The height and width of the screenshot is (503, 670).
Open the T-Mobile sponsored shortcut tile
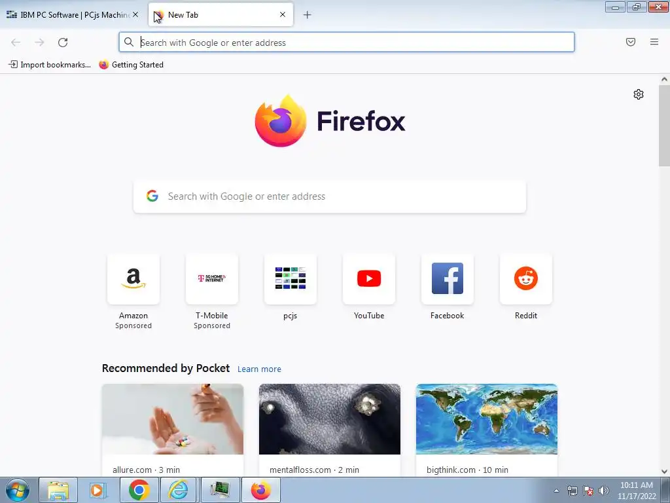(x=212, y=279)
